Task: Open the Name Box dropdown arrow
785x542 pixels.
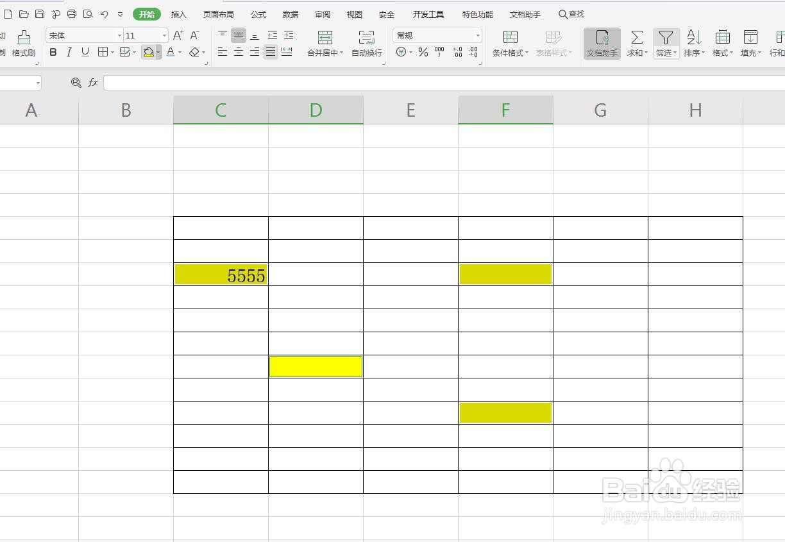Action: pyautogui.click(x=38, y=83)
